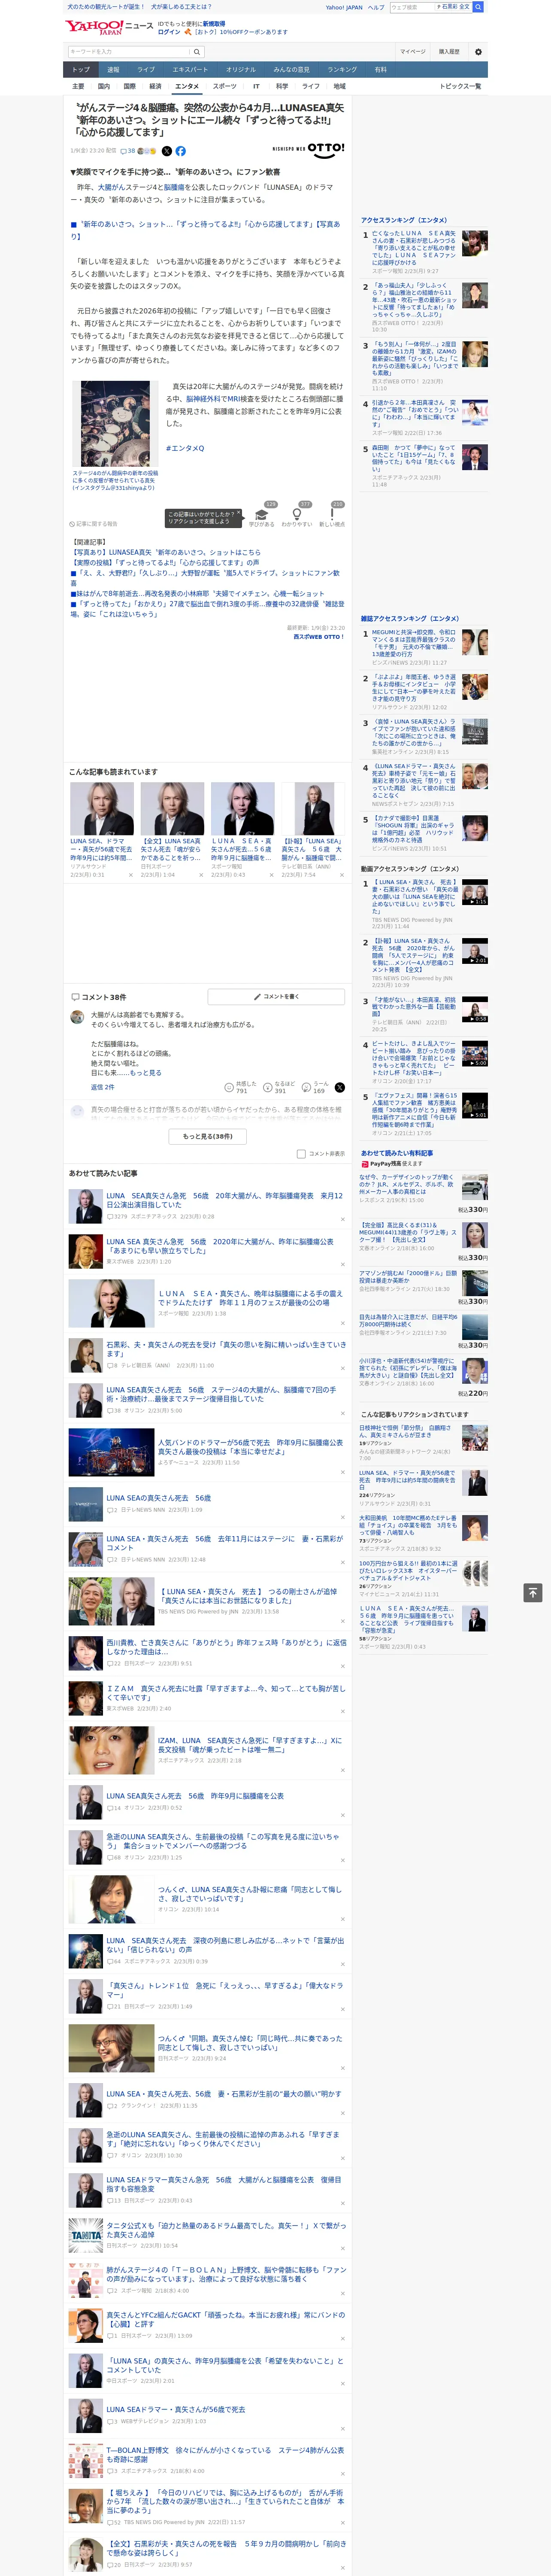This screenshot has width=551, height=2576.
Task: Click the 学びがある graduation cap reaction
Action: (262, 516)
